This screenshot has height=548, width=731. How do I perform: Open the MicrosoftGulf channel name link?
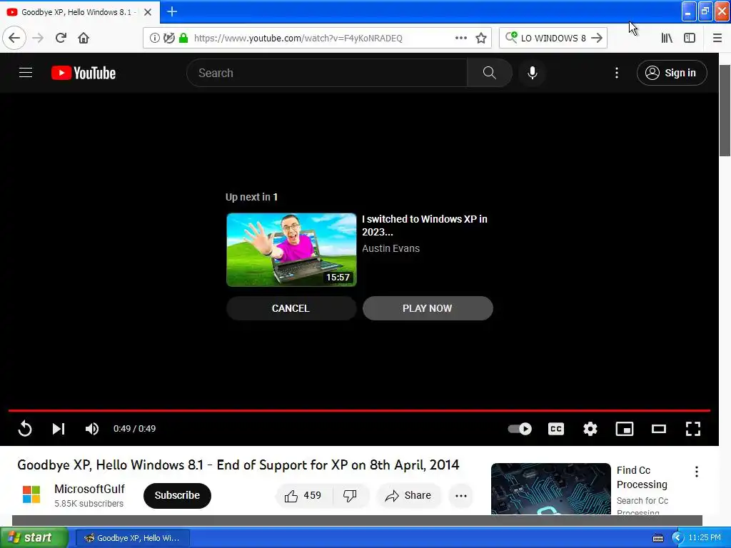point(89,489)
